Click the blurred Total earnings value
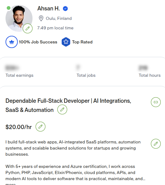The image size is (165, 185). [x=12, y=68]
